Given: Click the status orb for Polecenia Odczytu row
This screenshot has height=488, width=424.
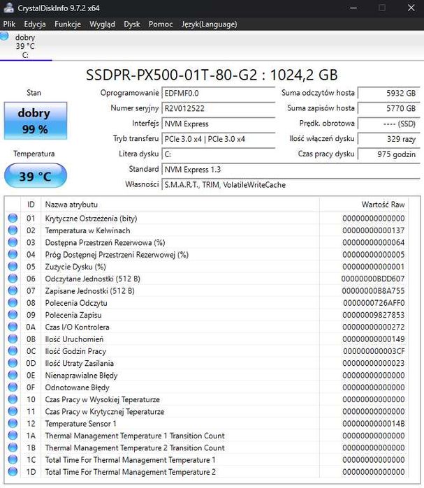Looking at the screenshot, I should tap(13, 302).
